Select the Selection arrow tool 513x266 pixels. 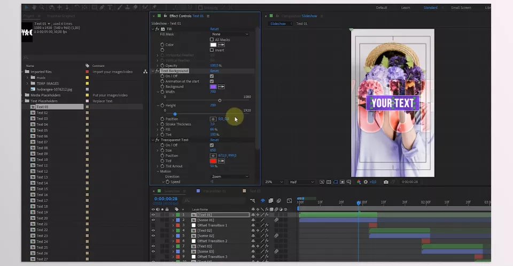point(27,7)
